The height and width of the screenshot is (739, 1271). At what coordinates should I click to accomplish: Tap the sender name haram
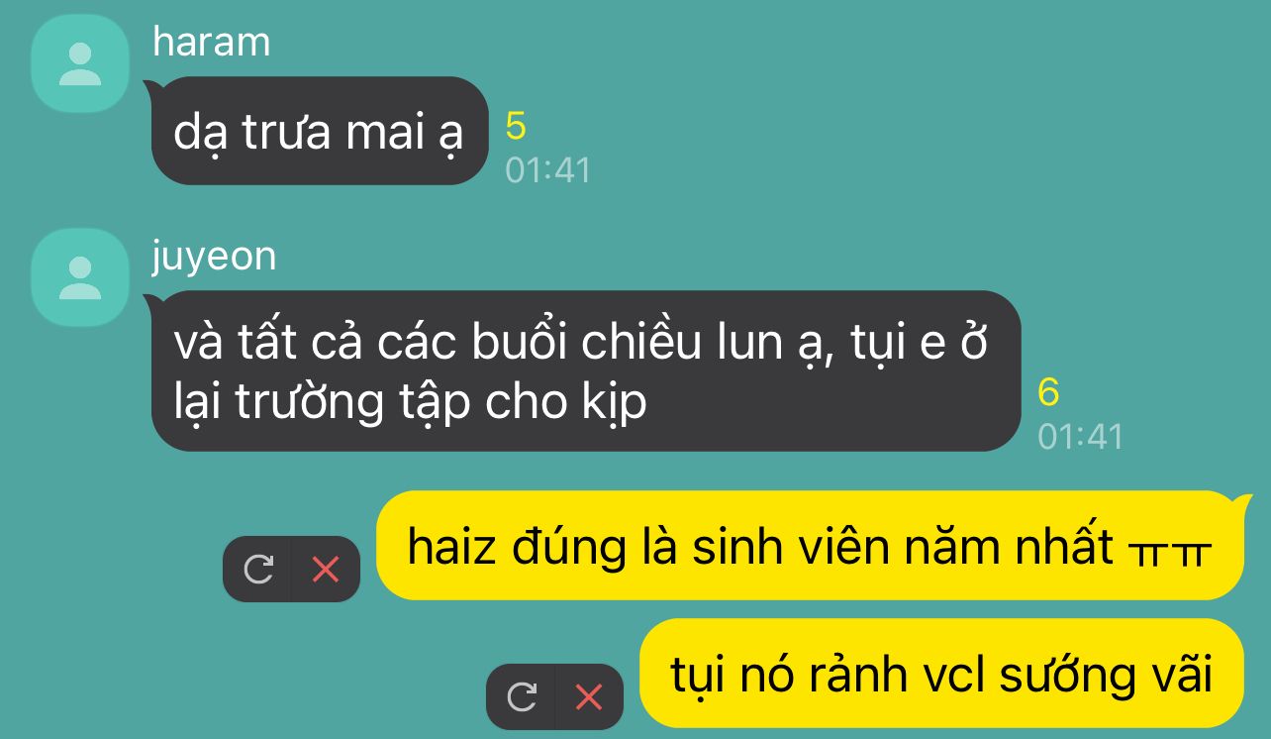pos(212,42)
